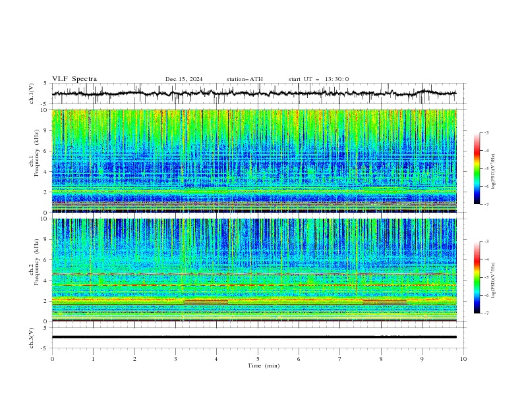Click the "8" kHz tick on ch.1 frequency axis

point(47,130)
